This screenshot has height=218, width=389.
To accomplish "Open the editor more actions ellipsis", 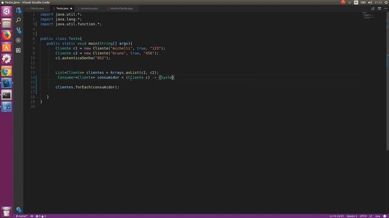I will coord(386,8).
